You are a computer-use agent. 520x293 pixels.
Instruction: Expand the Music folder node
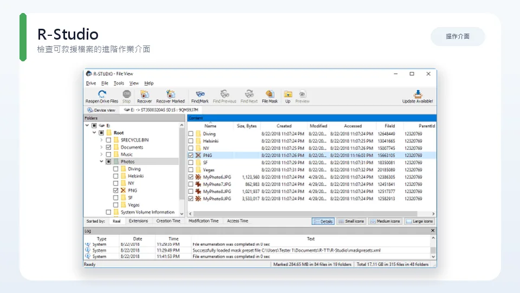[101, 155]
